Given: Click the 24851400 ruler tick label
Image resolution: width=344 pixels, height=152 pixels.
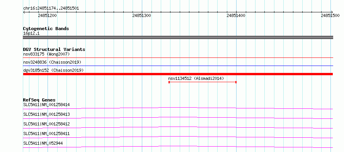Looking at the screenshot, I should (x=236, y=15).
